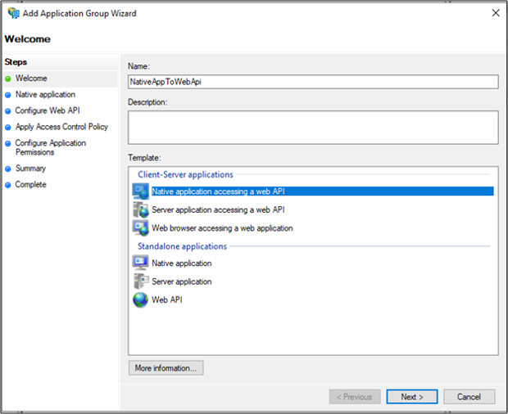Go to Configure Application Permissions step

[51, 147]
